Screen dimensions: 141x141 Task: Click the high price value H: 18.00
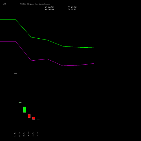click(x=72, y=7)
